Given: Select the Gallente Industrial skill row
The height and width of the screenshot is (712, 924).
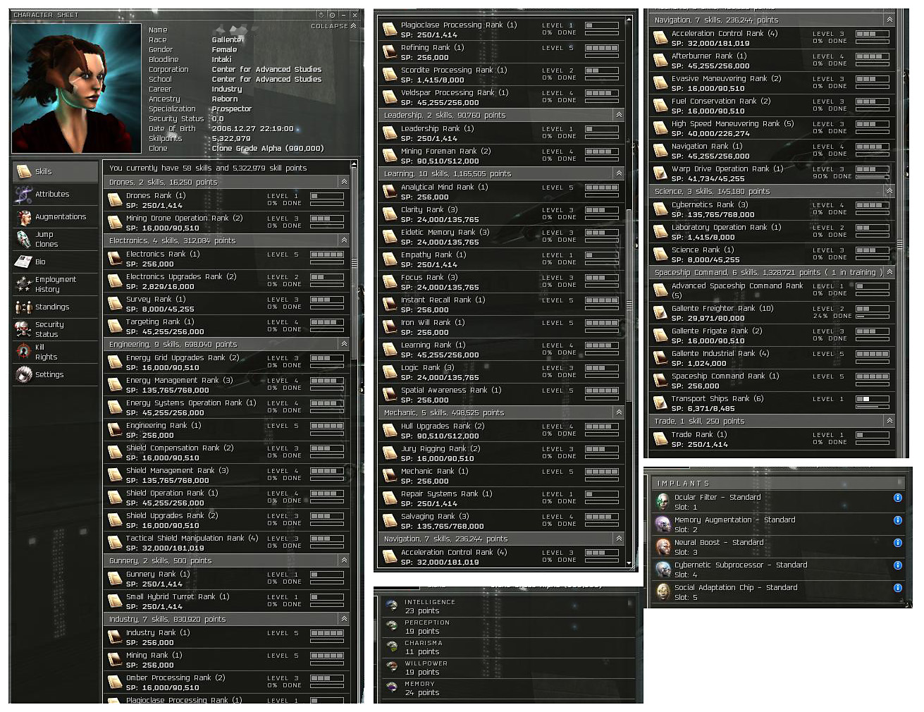Looking at the screenshot, I should [x=772, y=358].
